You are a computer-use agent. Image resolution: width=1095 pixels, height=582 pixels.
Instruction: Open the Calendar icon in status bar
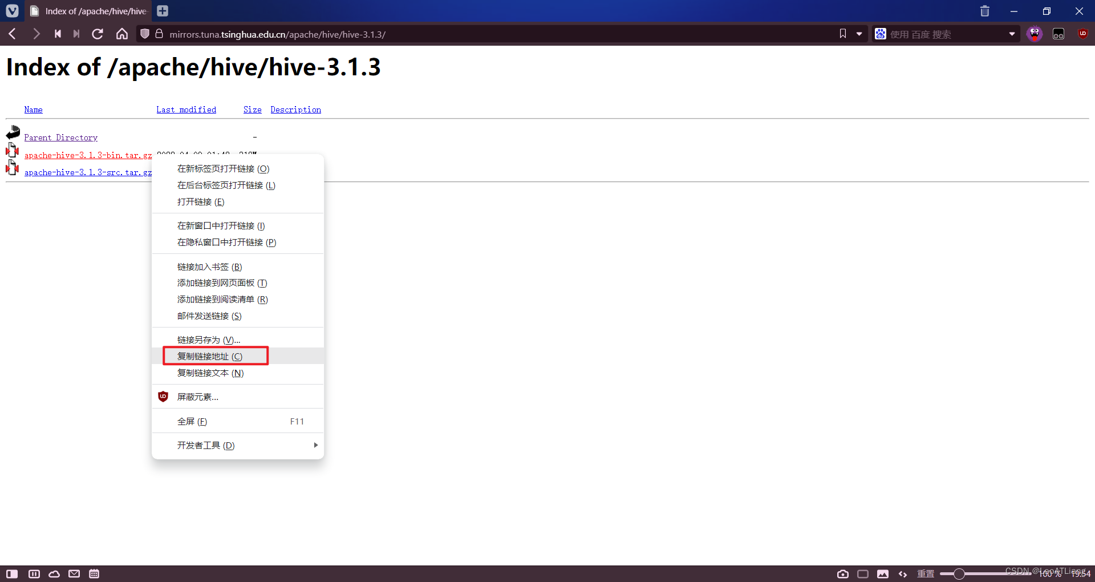[x=94, y=574]
